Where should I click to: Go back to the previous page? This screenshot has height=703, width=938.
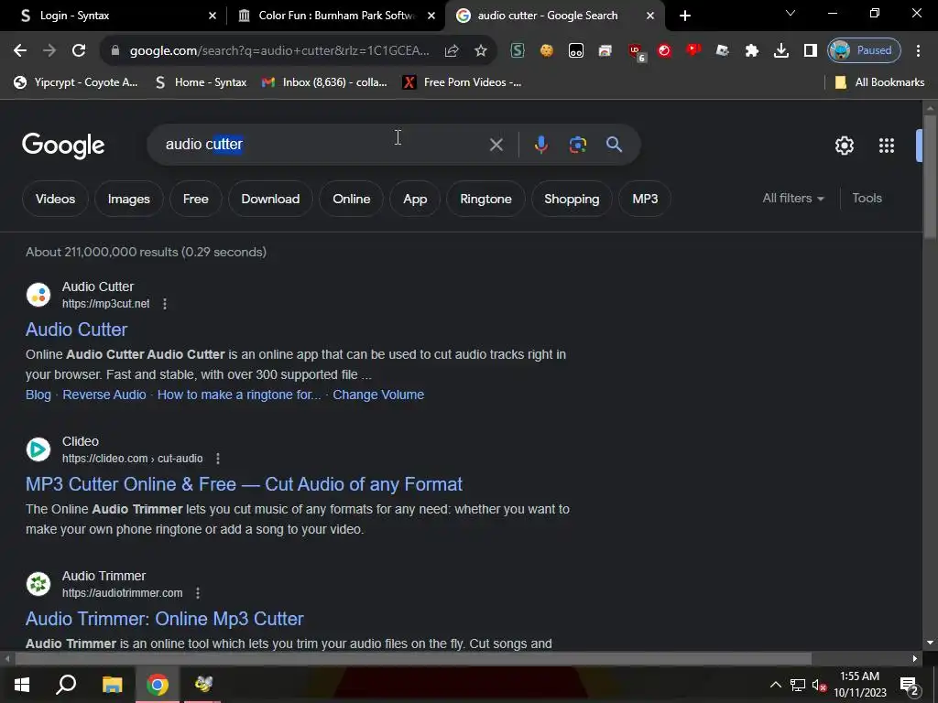tap(20, 51)
